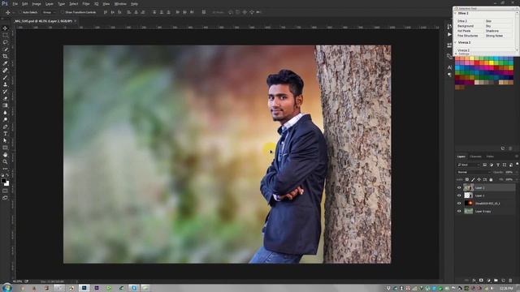The height and width of the screenshot is (292, 520).
Task: Hide Layer 1 with the eye icon
Action: tap(459, 195)
